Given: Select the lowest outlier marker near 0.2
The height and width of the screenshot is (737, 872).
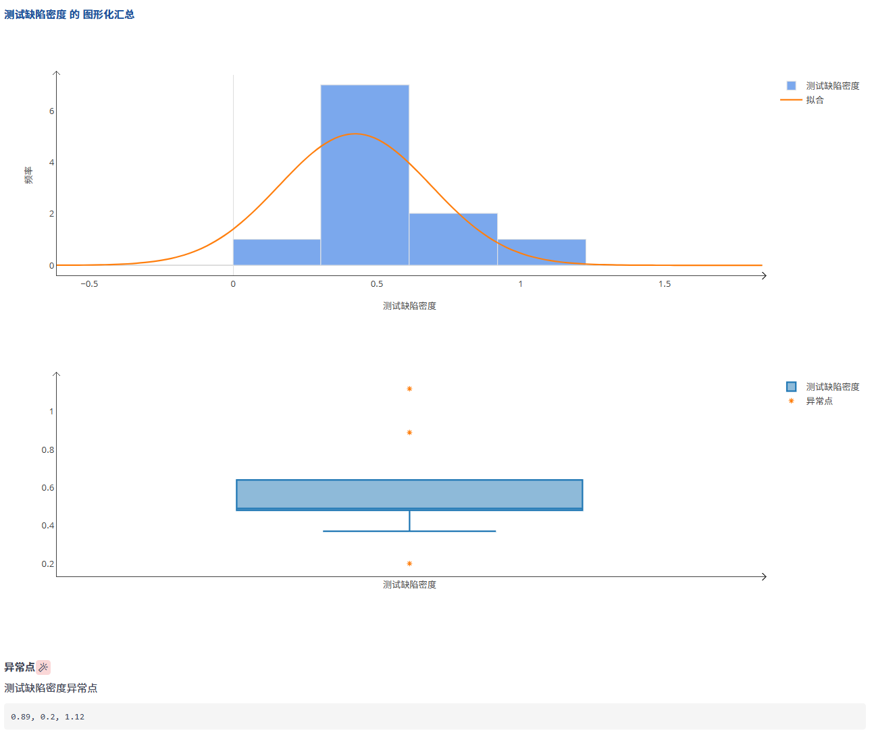Looking at the screenshot, I should click(409, 564).
